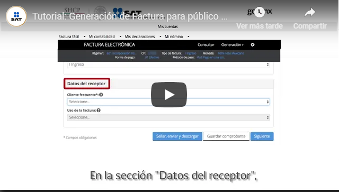This screenshot has height=192, width=339.
Task: Click the Sellar, enviar y descargar button
Action: point(177,136)
